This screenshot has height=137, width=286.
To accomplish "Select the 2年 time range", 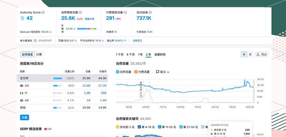I will [x=149, y=54].
